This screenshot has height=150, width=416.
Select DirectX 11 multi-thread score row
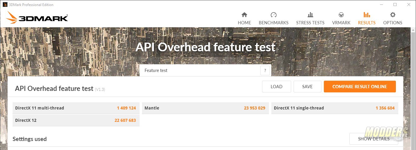76,108
